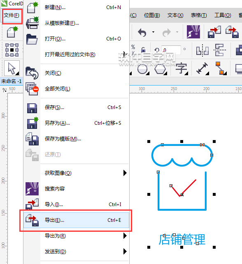This screenshot has width=242, height=264.
Task: Expand 获取图像(Q) submenu
Action: (x=76, y=173)
